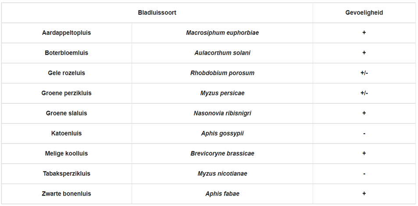Click the Aulacorthum solani cell
This screenshot has width=418, height=206.
click(222, 53)
